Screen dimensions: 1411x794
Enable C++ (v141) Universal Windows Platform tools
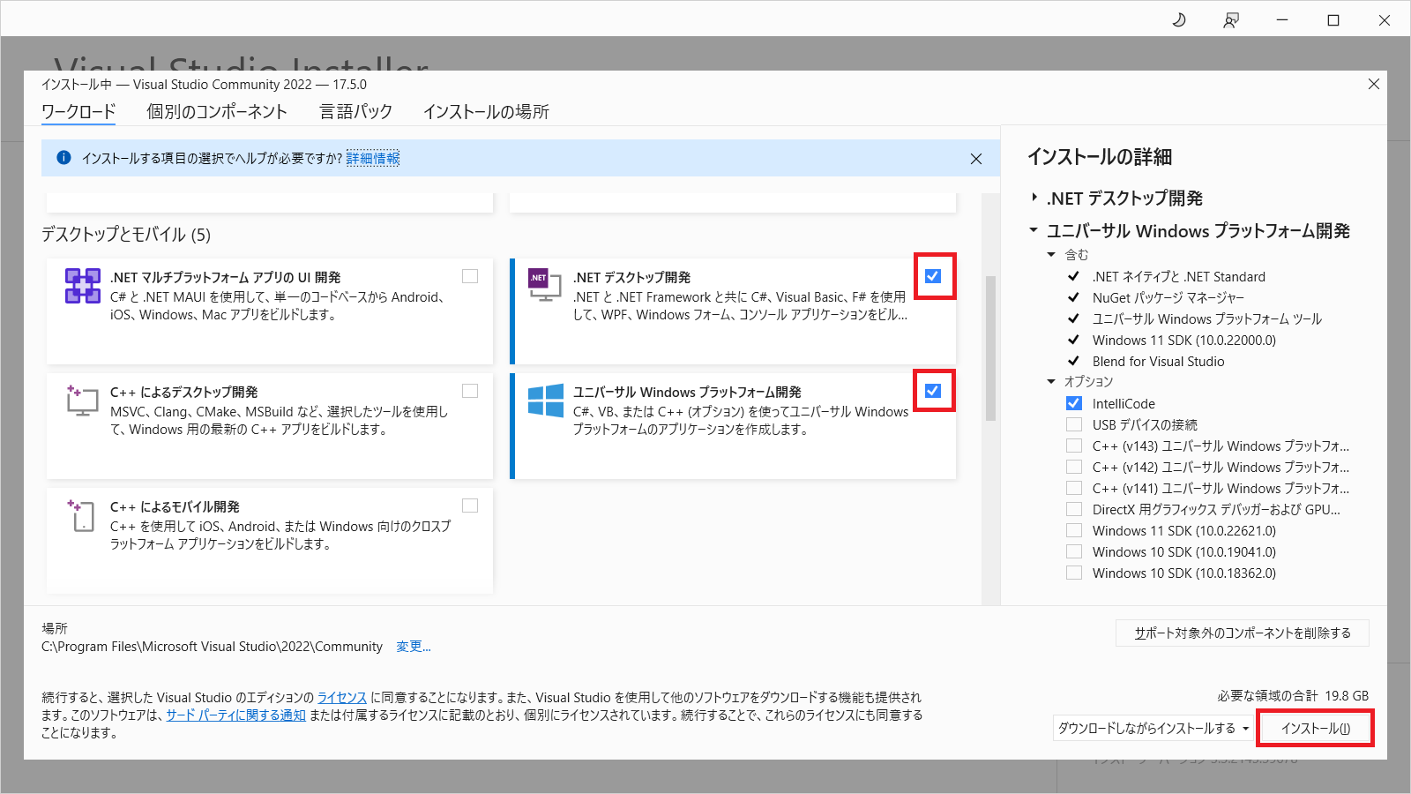click(1074, 488)
